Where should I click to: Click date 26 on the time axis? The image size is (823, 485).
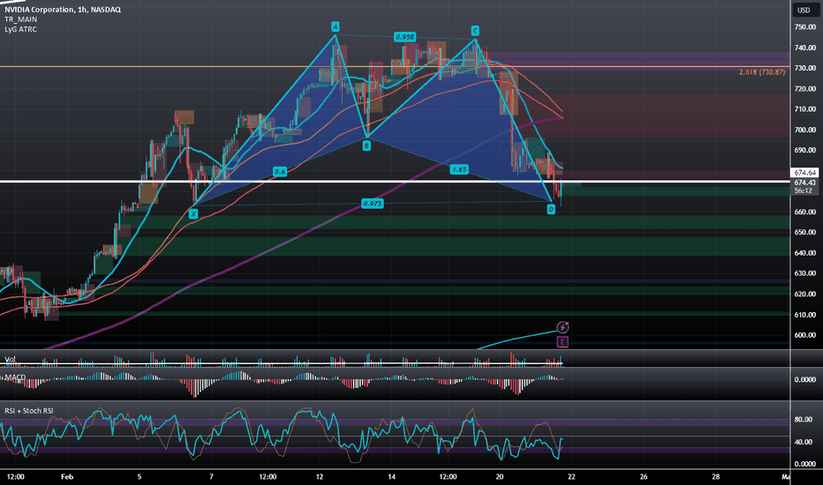(x=644, y=476)
